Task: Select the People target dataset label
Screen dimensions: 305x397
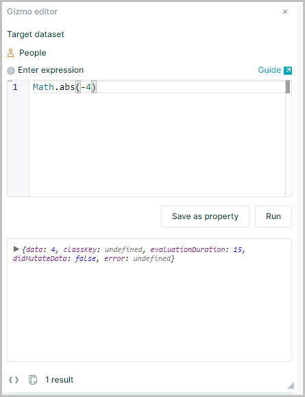Action: pyautogui.click(x=33, y=53)
